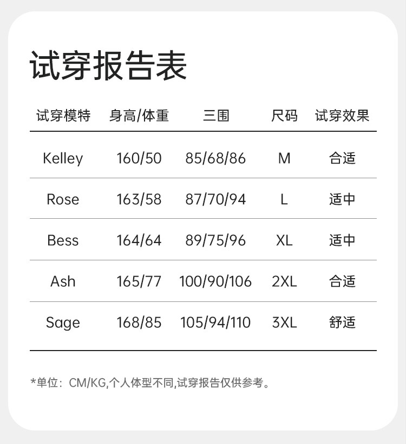406x444 pixels.
Task: Click the 身高/体重 column header
Action: (x=139, y=116)
